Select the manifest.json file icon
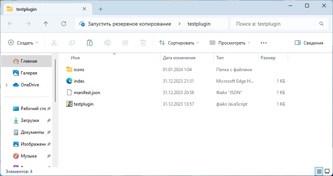This screenshot has width=333, height=176. (x=69, y=93)
